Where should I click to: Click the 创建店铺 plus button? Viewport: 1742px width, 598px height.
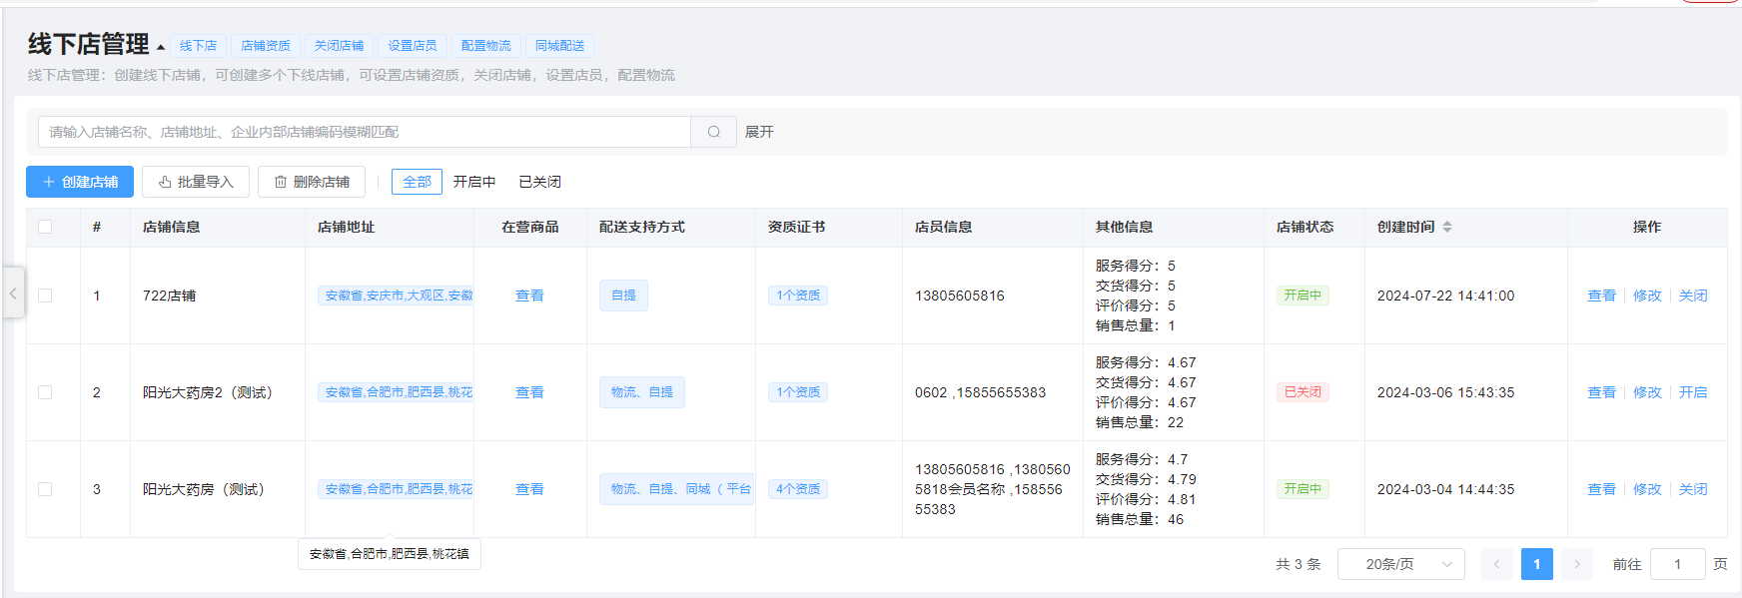pyautogui.click(x=80, y=182)
